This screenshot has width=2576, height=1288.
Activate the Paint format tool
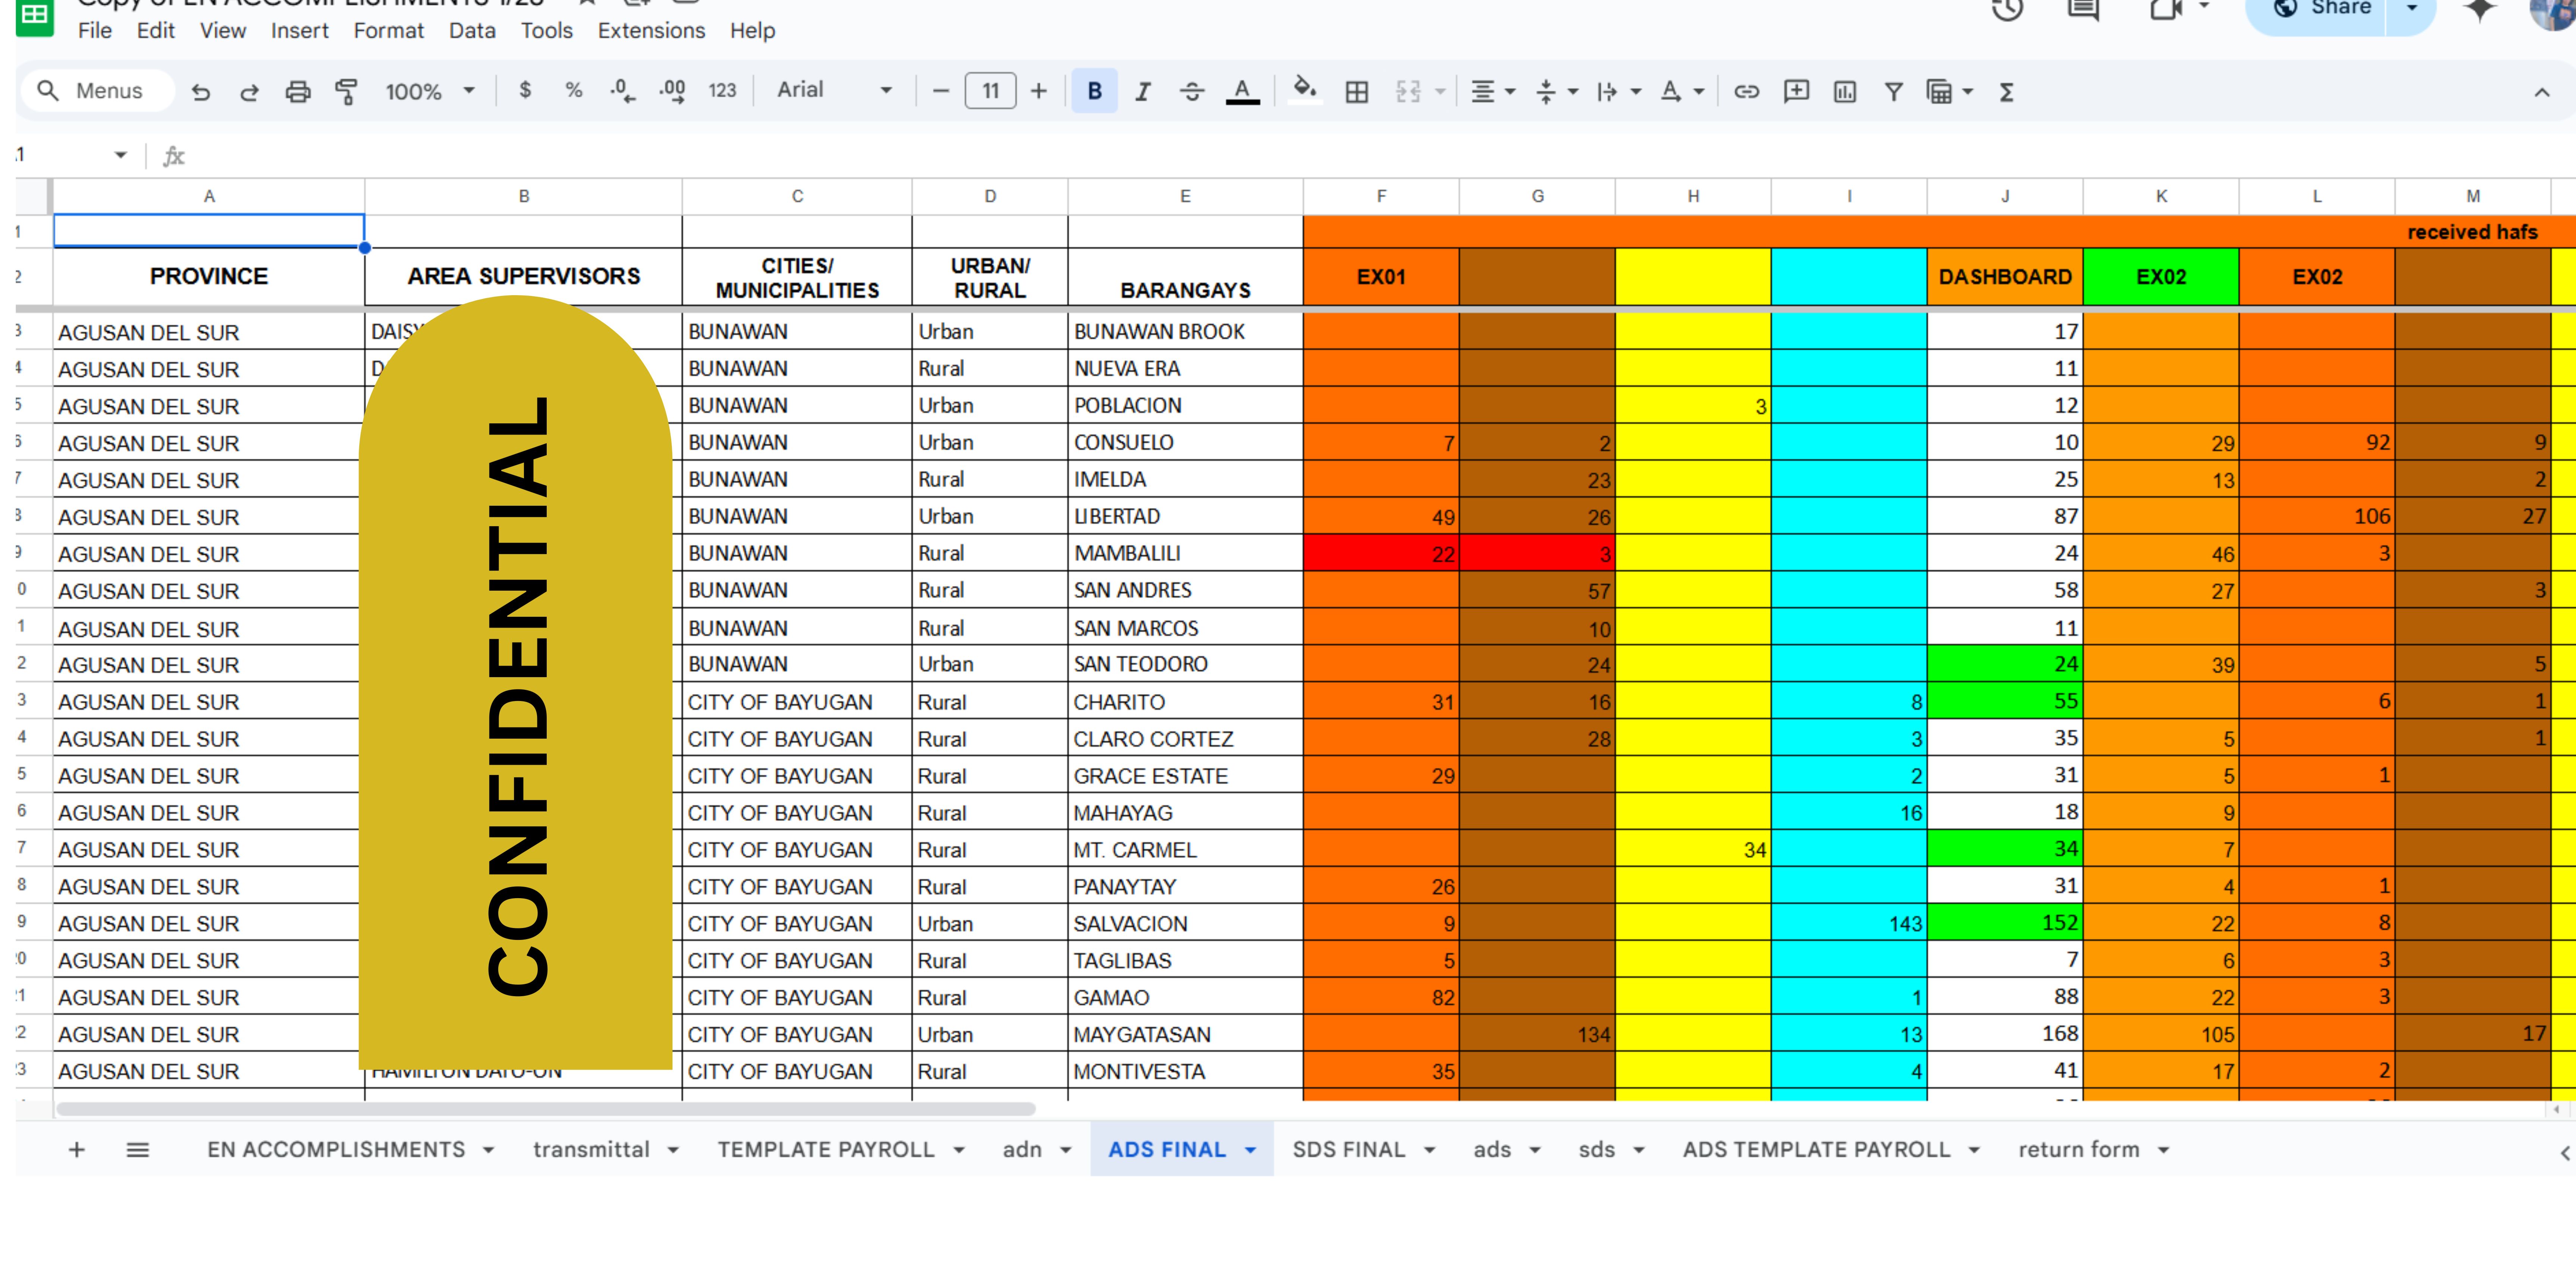(346, 92)
